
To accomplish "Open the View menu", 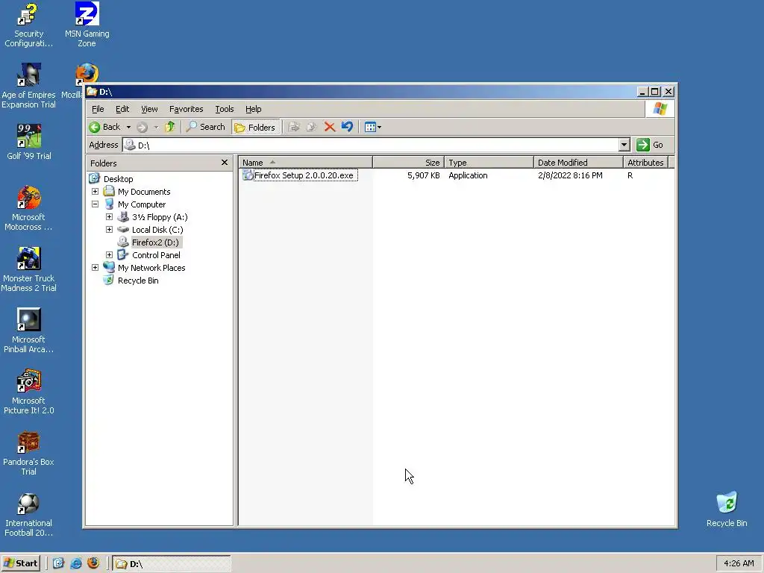I will [x=149, y=109].
